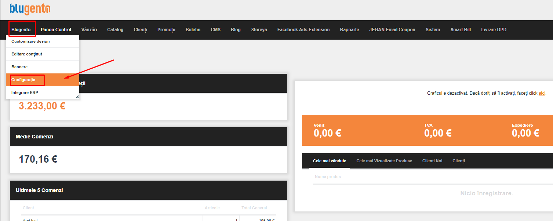Click the resize grip of dropdown menu

click(77, 97)
